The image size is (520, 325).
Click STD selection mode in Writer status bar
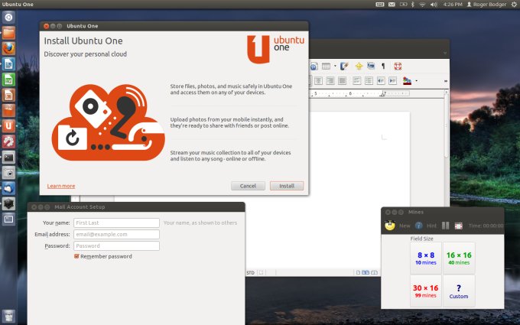pyautogui.click(x=250, y=272)
